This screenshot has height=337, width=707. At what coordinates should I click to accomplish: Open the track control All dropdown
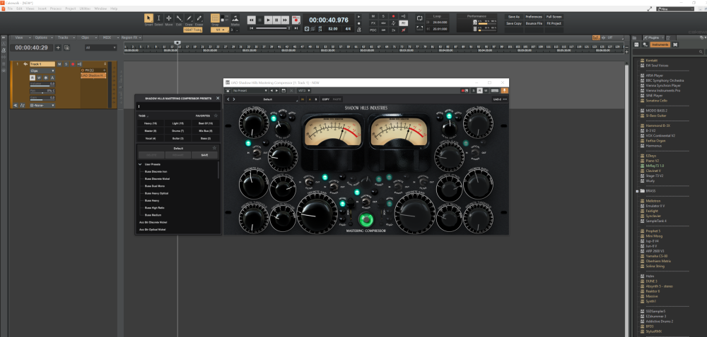click(101, 48)
